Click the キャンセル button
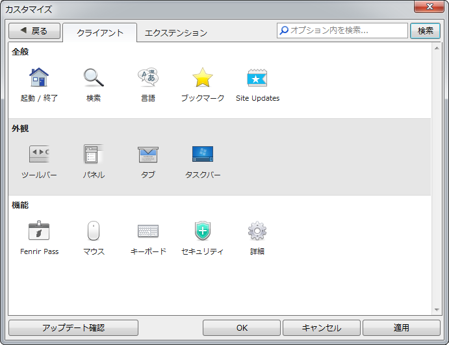 pyautogui.click(x=322, y=328)
